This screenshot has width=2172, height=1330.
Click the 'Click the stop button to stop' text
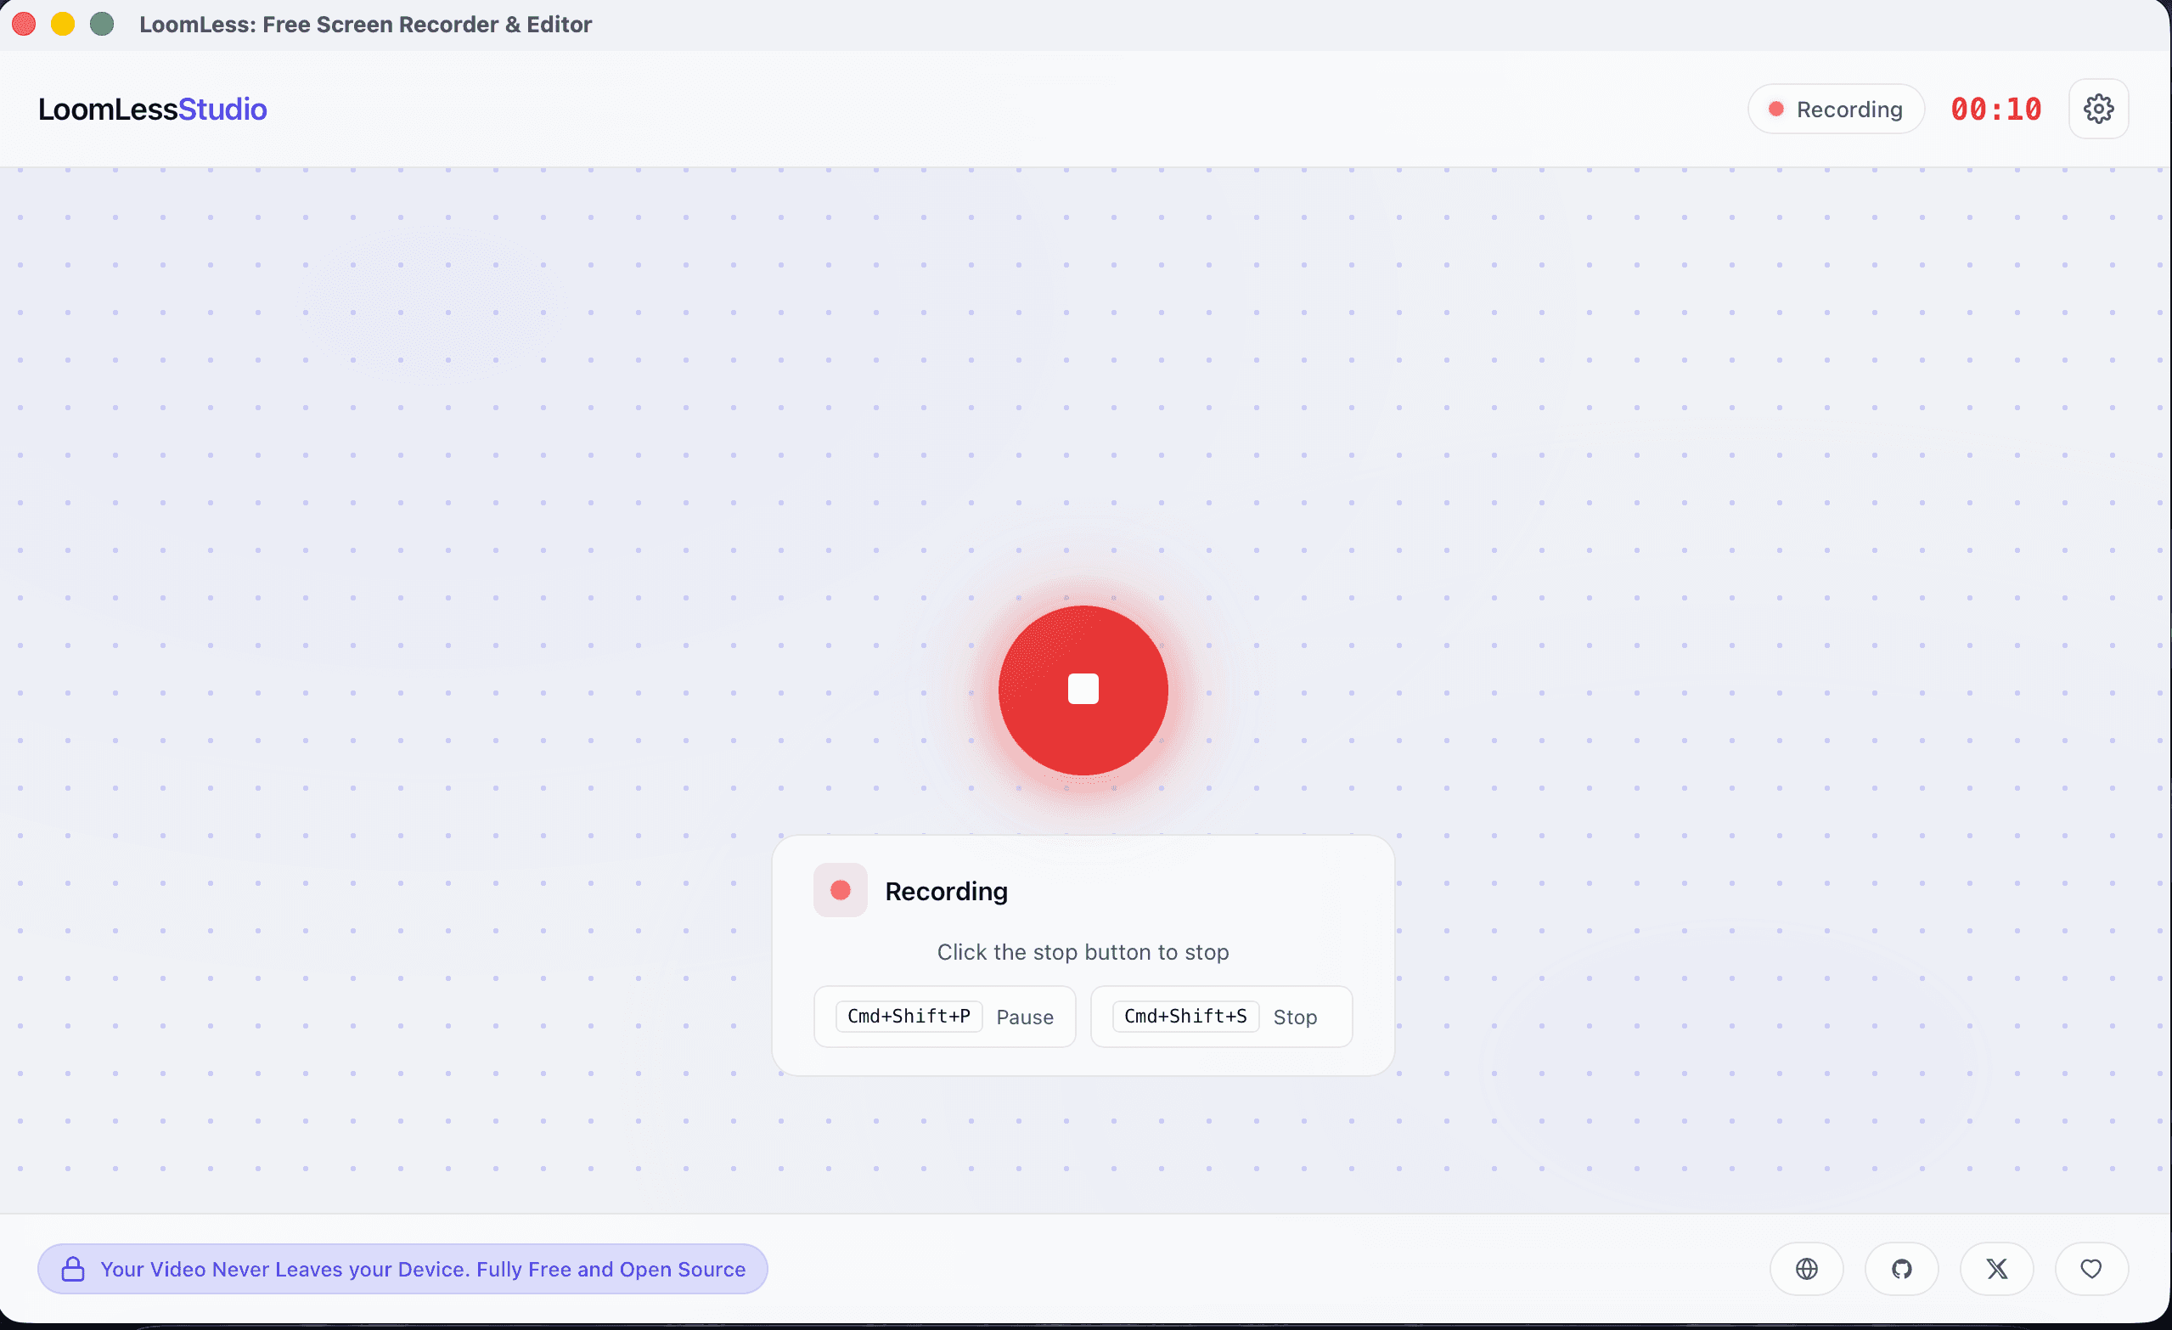[x=1083, y=951]
